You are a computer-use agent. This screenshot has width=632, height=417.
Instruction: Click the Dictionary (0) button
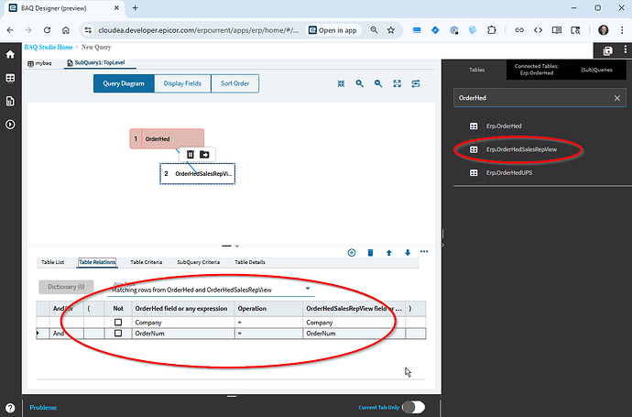(x=66, y=287)
